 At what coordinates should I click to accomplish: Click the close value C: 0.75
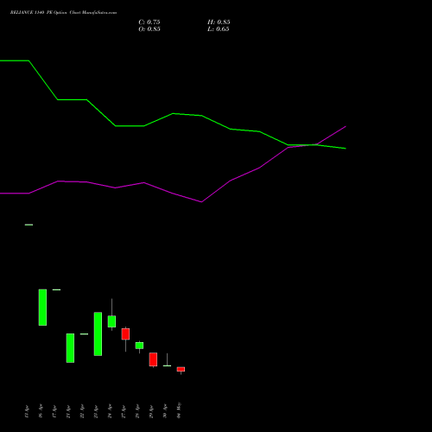point(149,22)
